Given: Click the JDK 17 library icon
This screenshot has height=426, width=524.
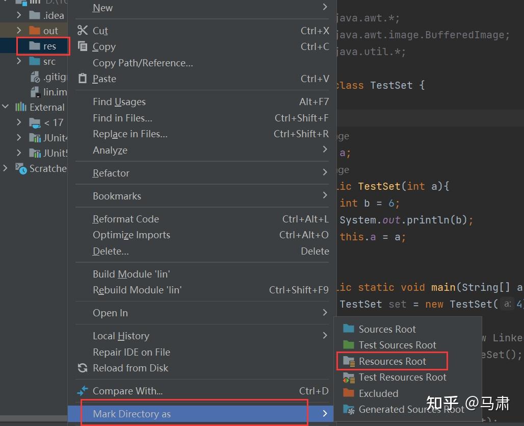Looking at the screenshot, I should tap(35, 123).
